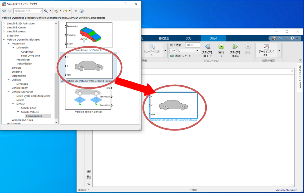Toggle 高速リスタート (Fast Restart)
304x193 pixels.
pos(180,56)
